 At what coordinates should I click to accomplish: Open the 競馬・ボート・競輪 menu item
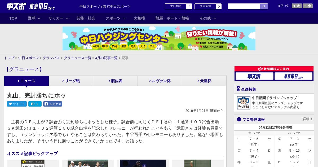(x=172, y=18)
